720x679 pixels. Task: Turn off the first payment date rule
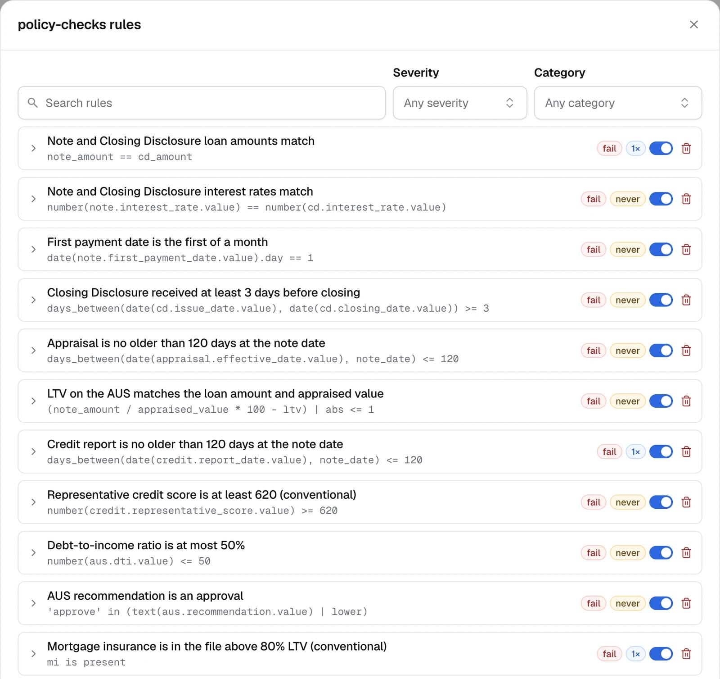click(x=661, y=249)
